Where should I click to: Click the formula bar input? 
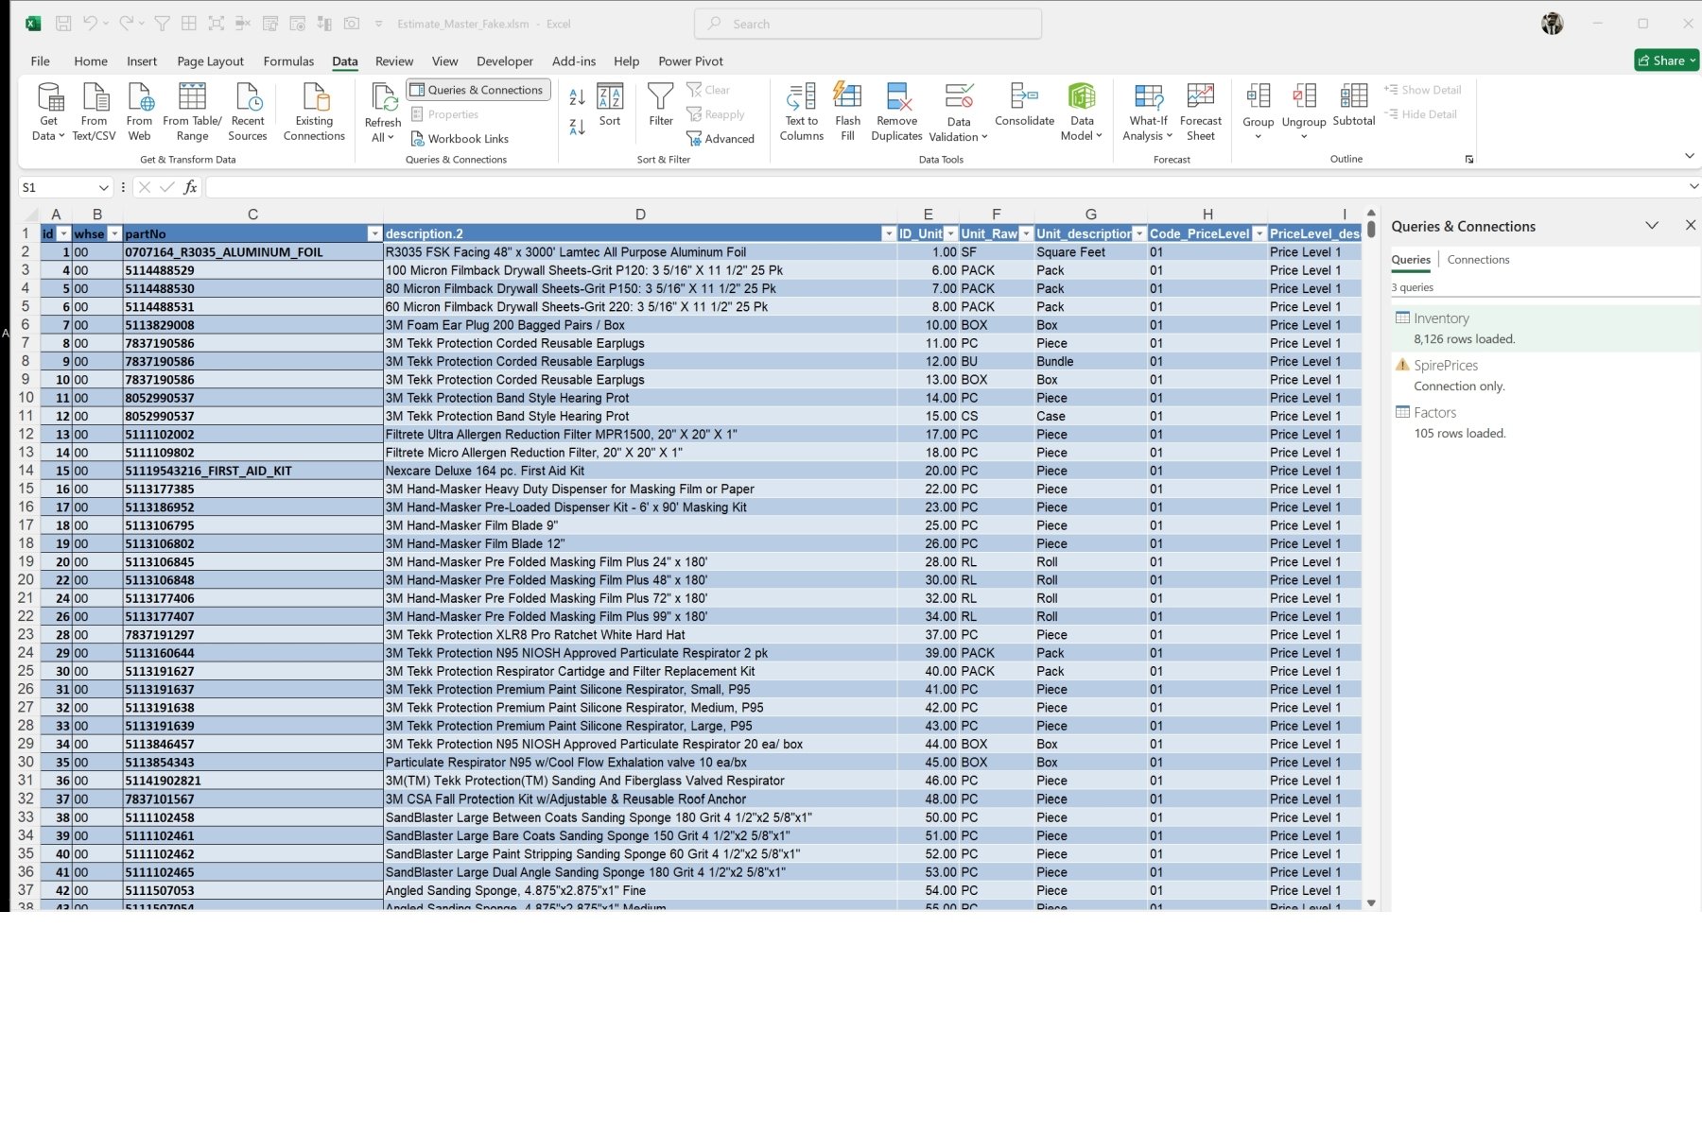click(x=946, y=188)
